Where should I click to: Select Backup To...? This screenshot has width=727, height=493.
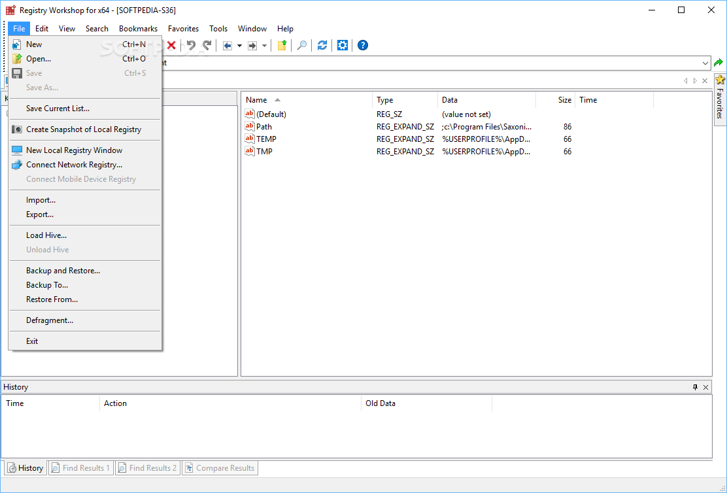tap(85, 285)
